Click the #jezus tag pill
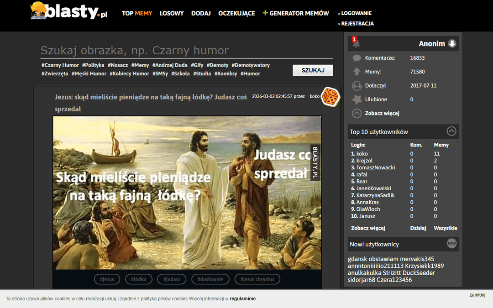 107,279
